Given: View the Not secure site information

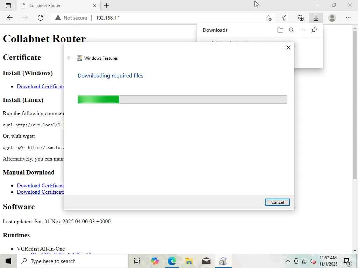Looking at the screenshot, I should click(71, 18).
